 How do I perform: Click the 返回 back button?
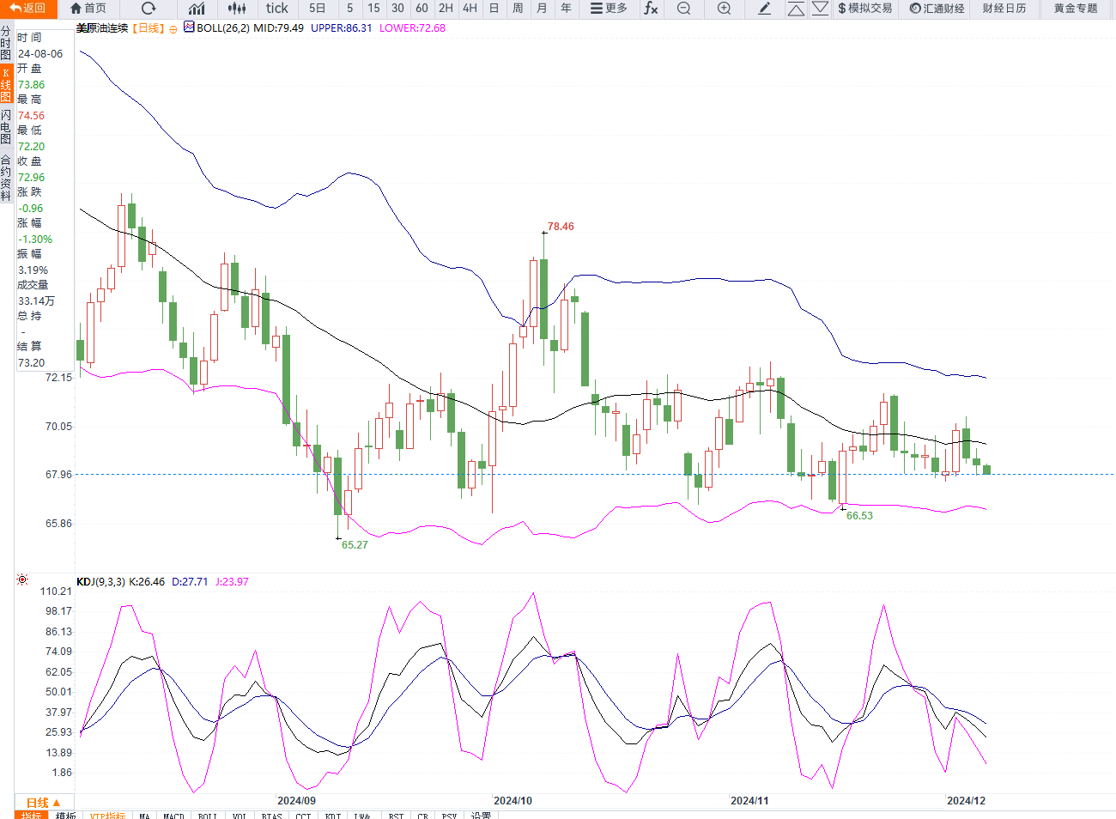click(x=27, y=9)
